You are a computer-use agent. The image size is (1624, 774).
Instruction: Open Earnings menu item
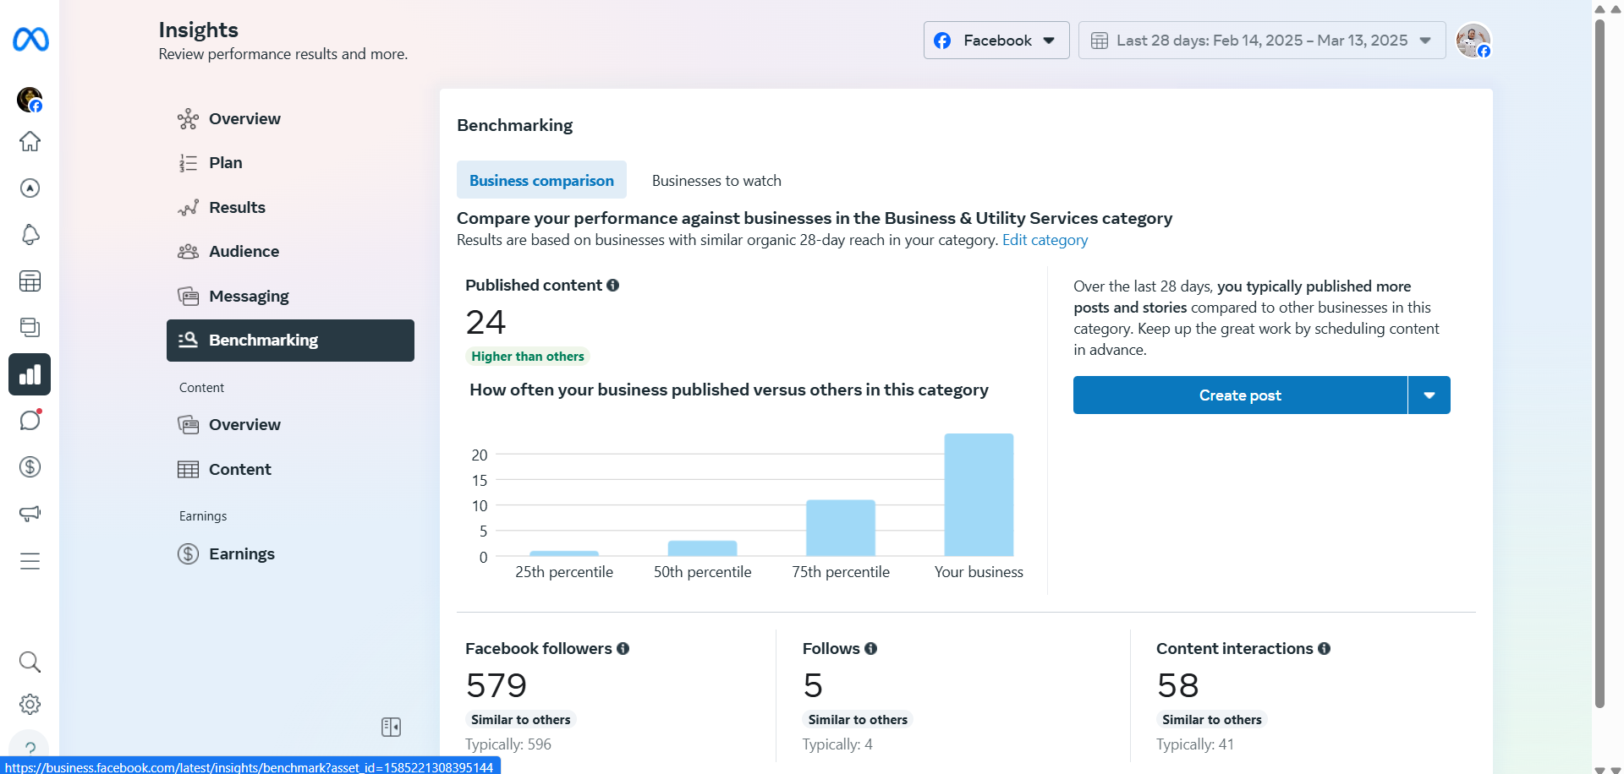(290, 554)
